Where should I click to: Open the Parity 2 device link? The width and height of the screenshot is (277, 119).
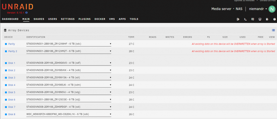[x=13, y=51]
